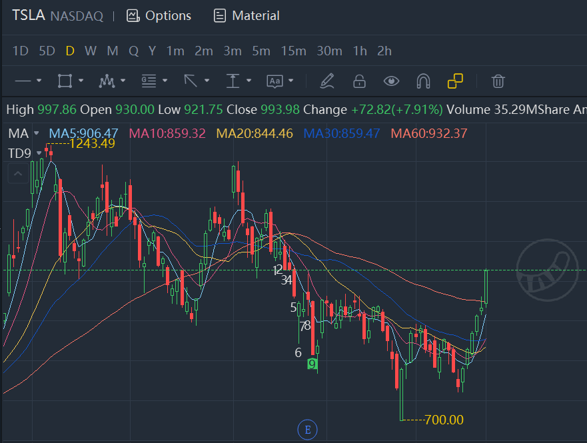This screenshot has height=443, width=587.
Task: Select the daily D timeframe
Action: coord(70,51)
